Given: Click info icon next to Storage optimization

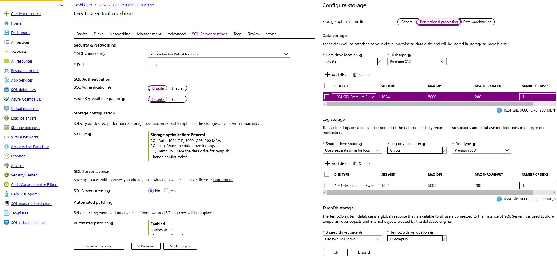Looking at the screenshot, I should tap(361, 22).
